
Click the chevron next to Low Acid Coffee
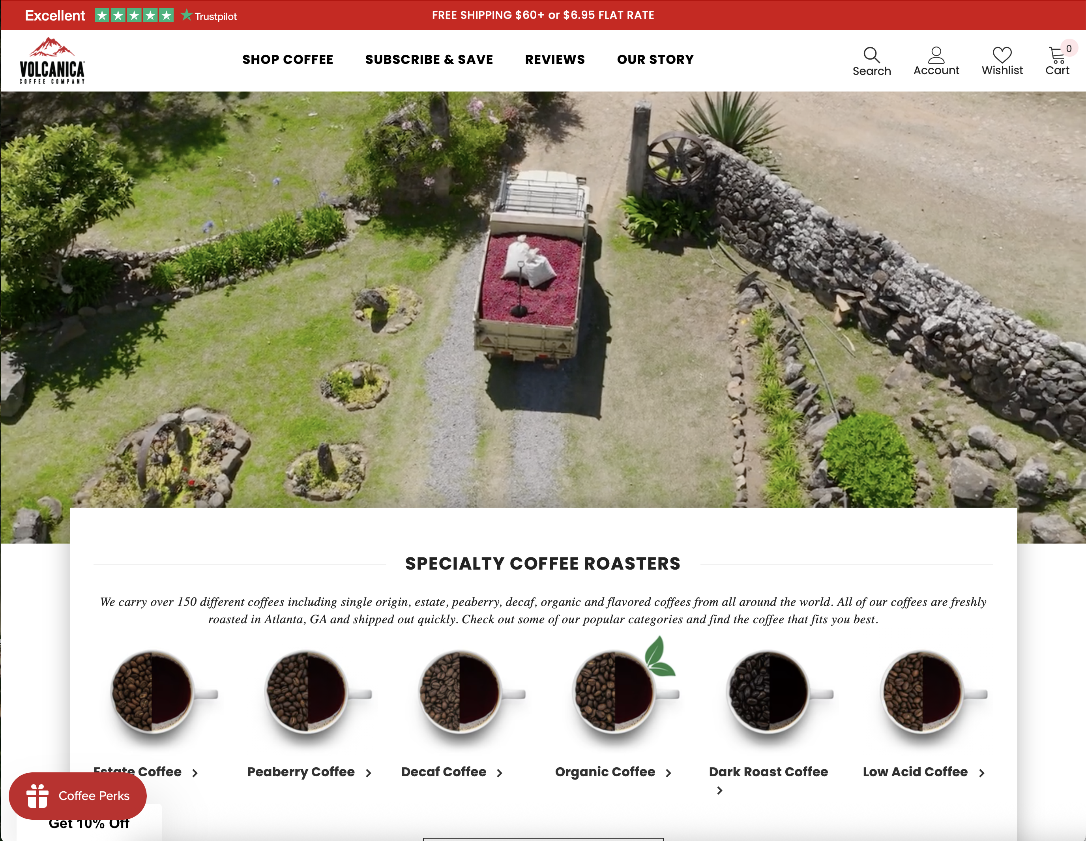981,773
